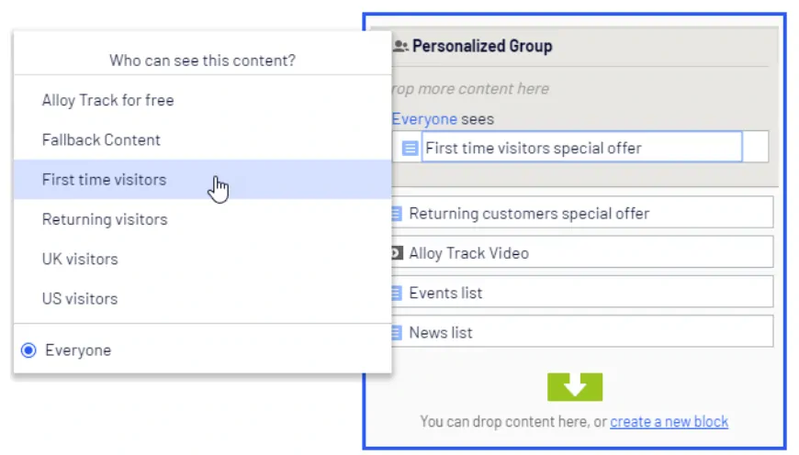
Task: Click the First time visitors special offer item
Action: 580,147
